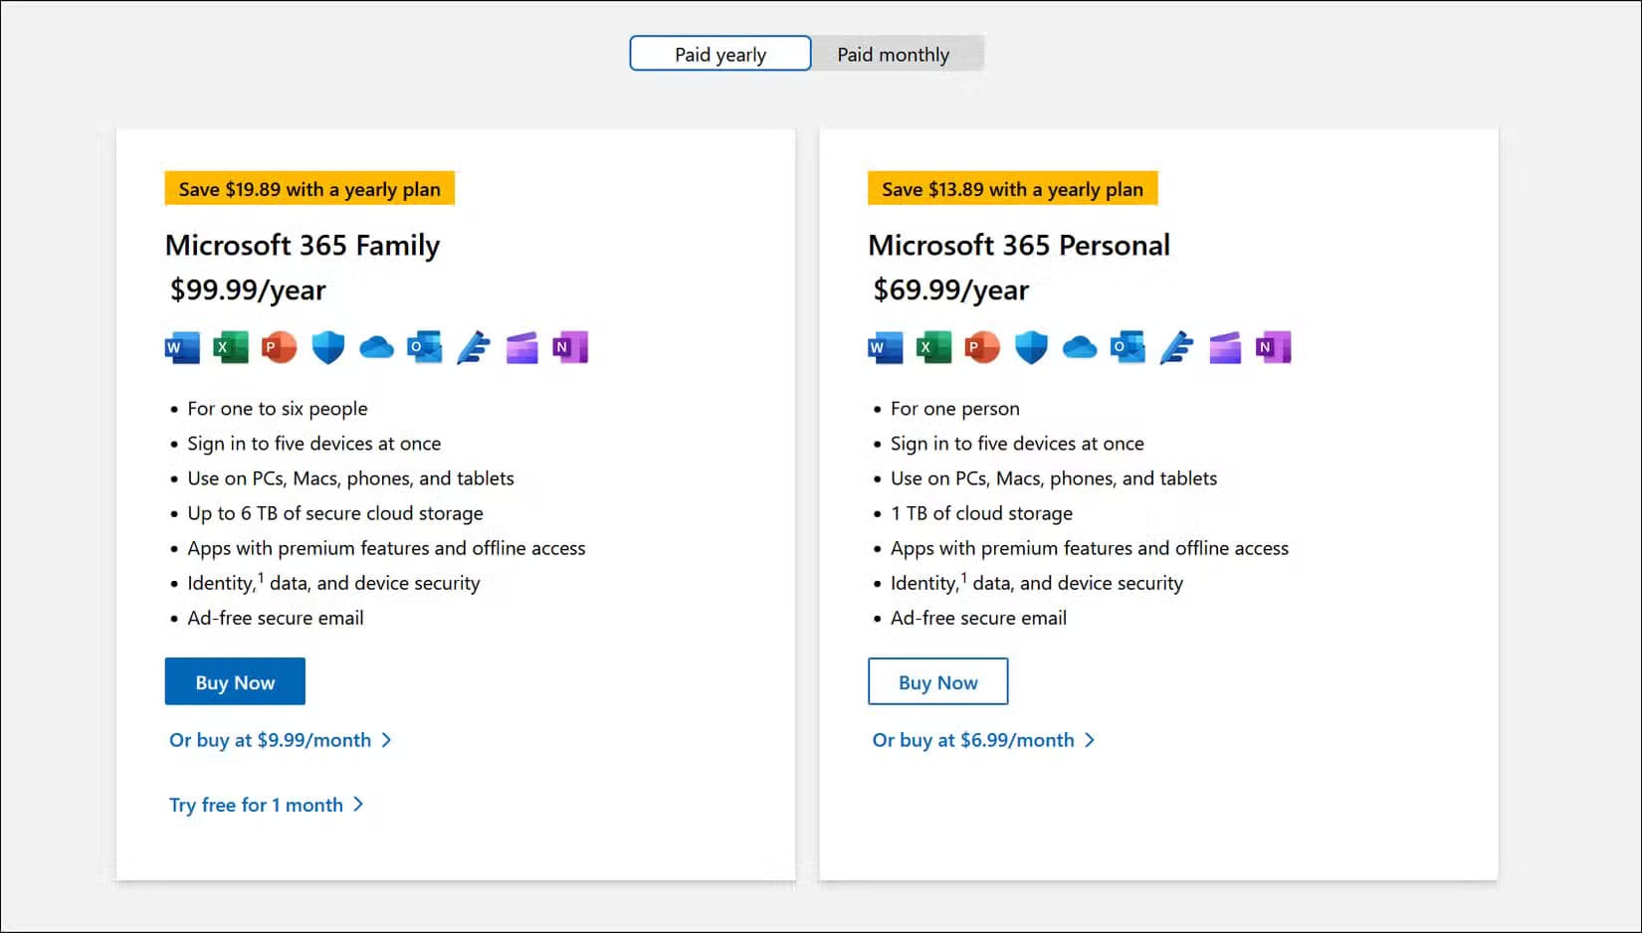Buy Now the Microsoft 365 Personal plan
1642x933 pixels.
click(x=938, y=681)
